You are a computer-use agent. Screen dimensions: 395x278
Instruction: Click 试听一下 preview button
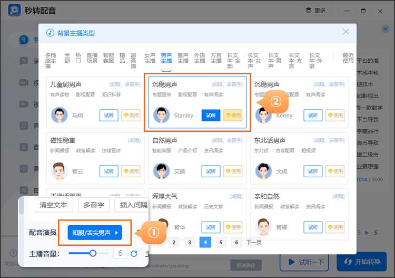(304, 262)
